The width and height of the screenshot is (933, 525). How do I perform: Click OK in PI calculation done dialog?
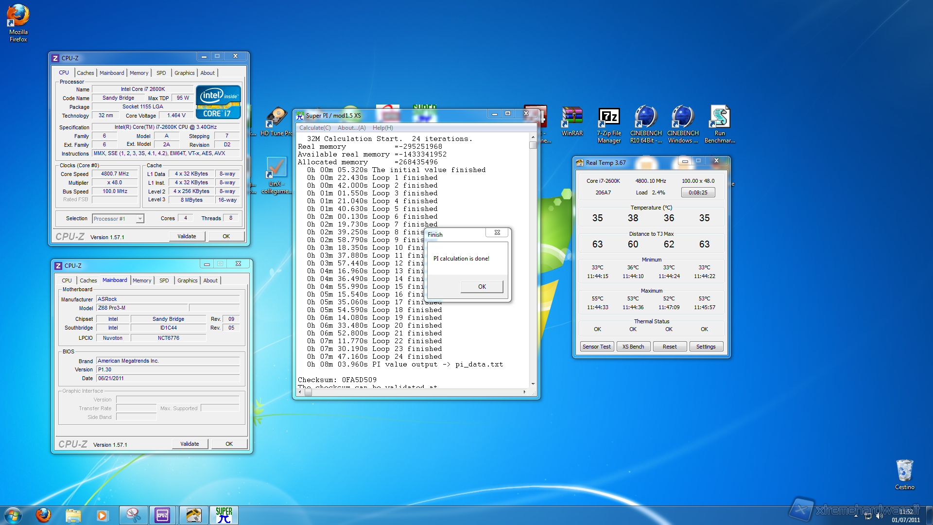[x=482, y=286]
